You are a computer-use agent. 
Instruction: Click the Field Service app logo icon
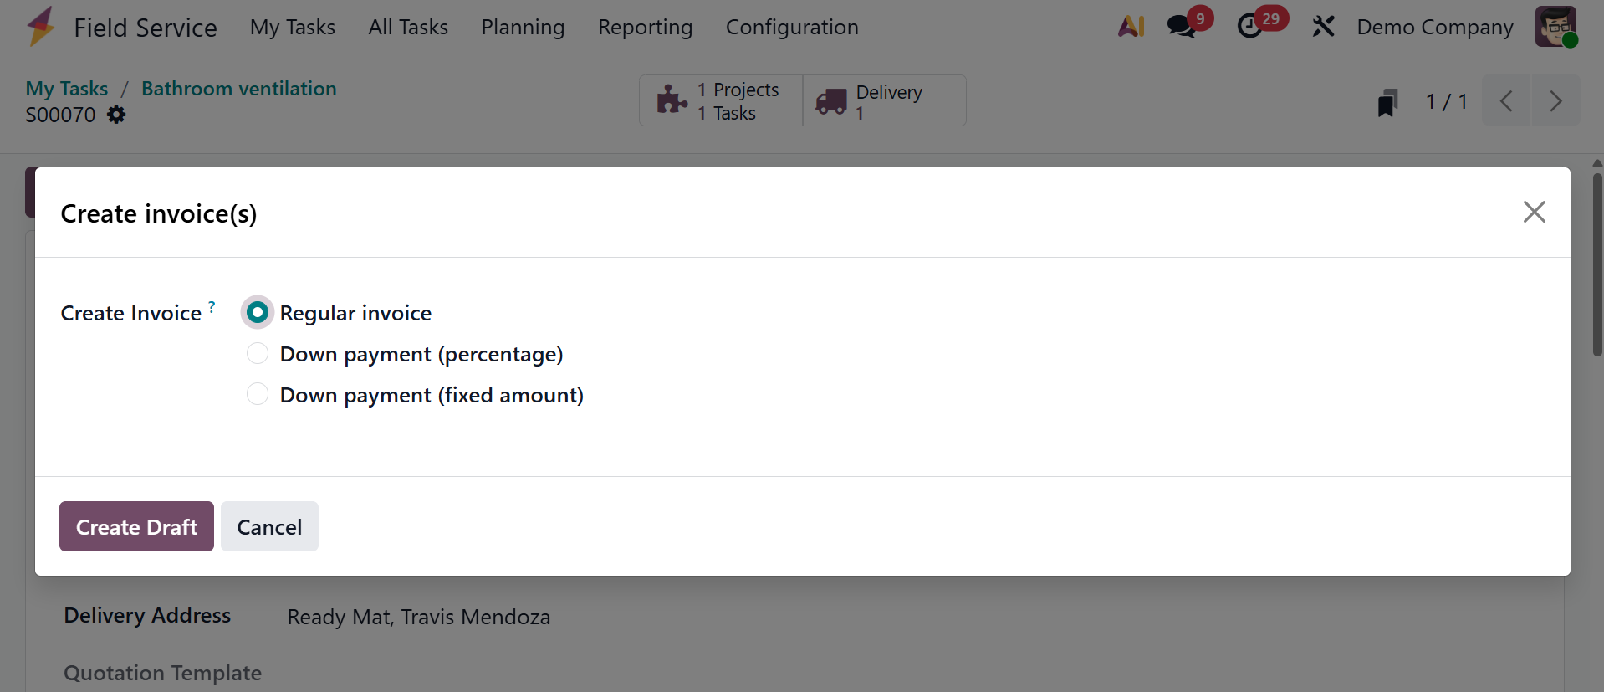tap(40, 27)
